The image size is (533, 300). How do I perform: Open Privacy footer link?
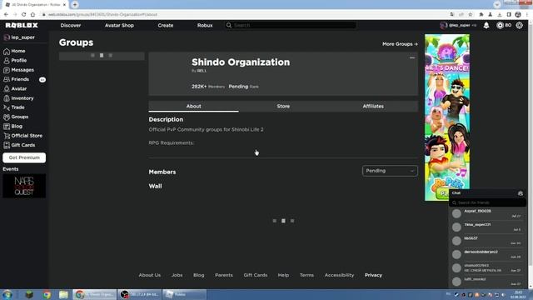(373, 275)
